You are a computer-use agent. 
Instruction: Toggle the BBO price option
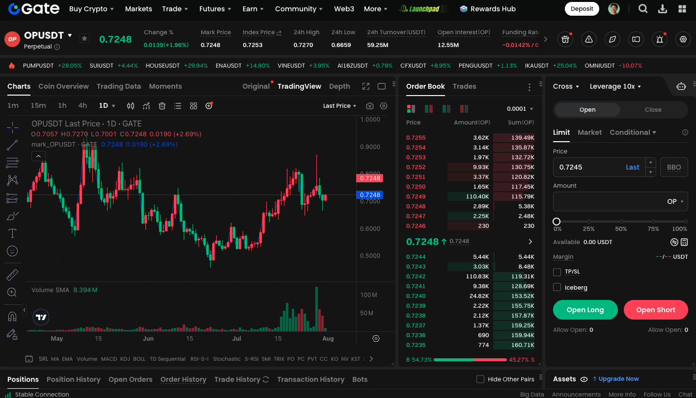[674, 167]
